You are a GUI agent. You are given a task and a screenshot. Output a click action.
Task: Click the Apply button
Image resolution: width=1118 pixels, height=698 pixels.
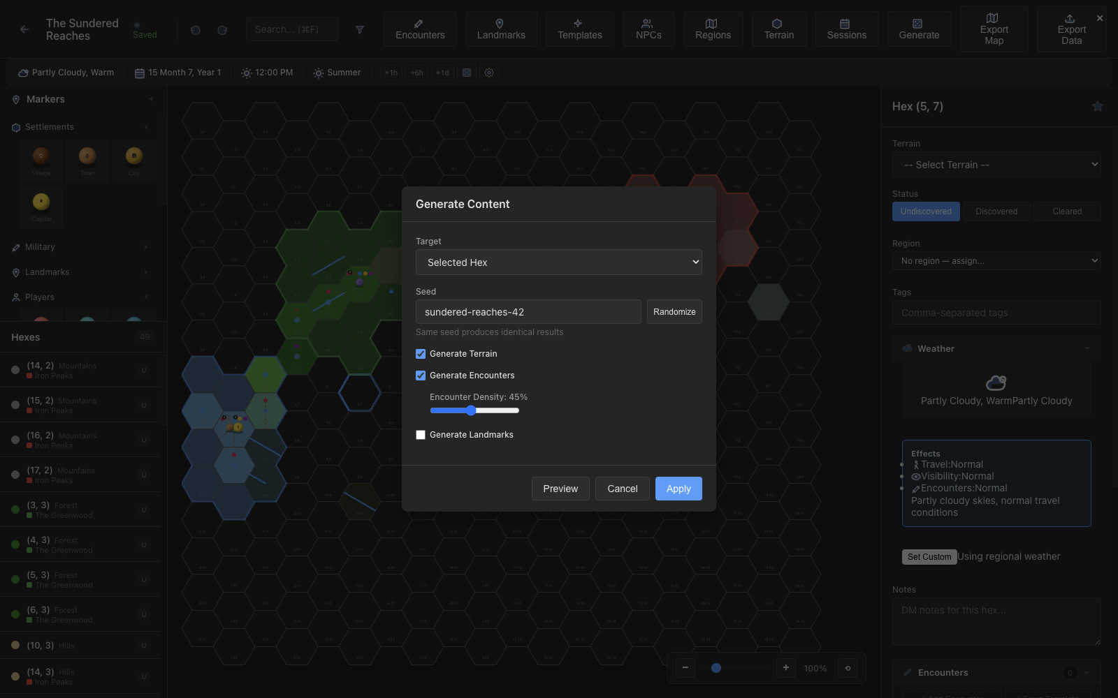[x=678, y=489]
